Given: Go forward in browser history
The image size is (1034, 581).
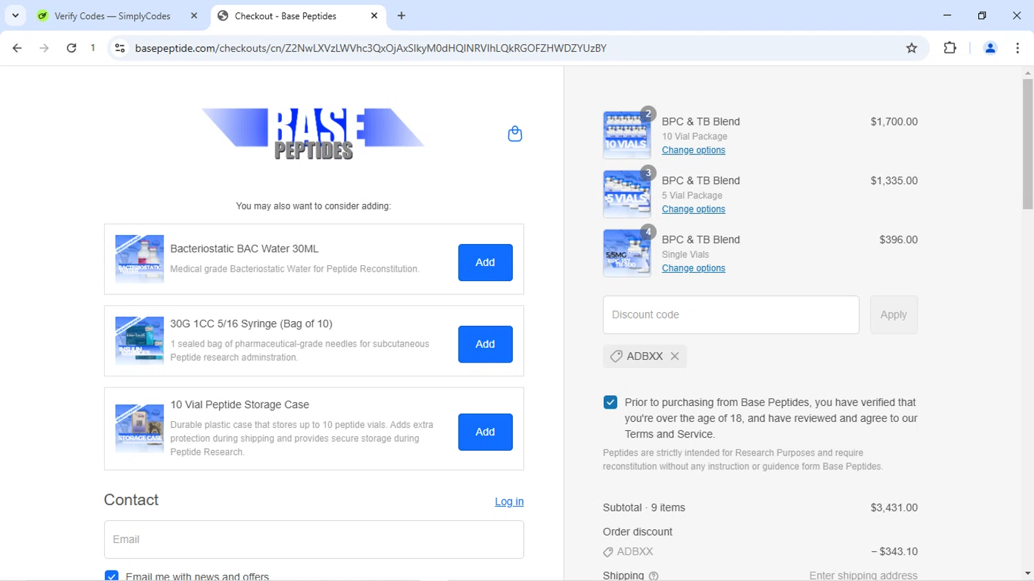Looking at the screenshot, I should 44,48.
